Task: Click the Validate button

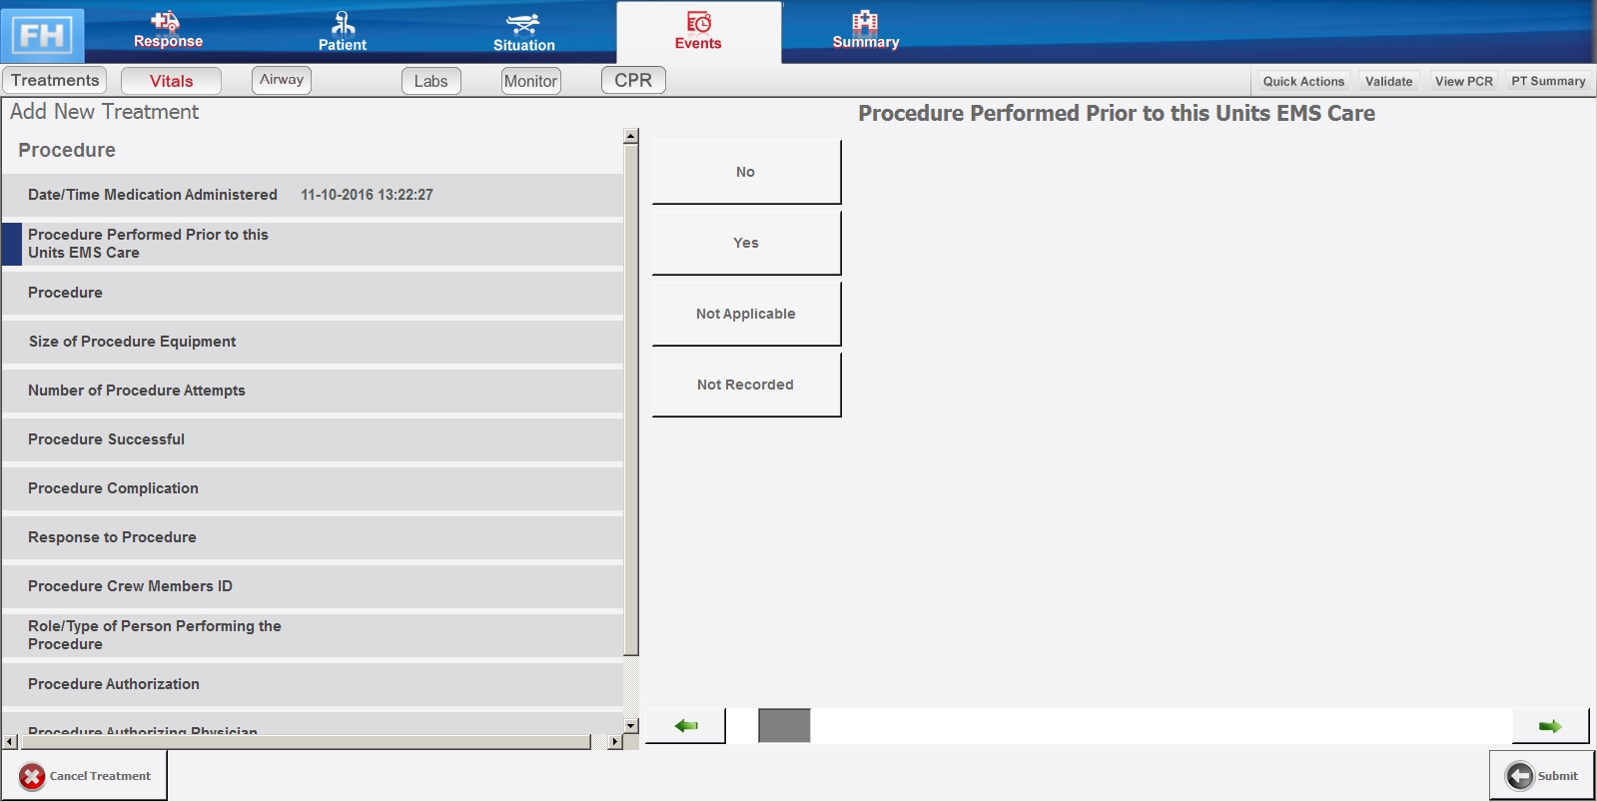Action: (x=1389, y=81)
